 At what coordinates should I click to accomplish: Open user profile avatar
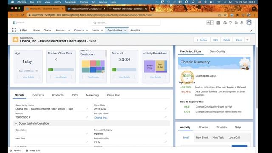coord(249,23)
